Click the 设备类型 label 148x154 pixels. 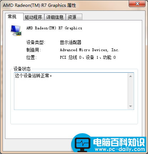click(x=36, y=42)
